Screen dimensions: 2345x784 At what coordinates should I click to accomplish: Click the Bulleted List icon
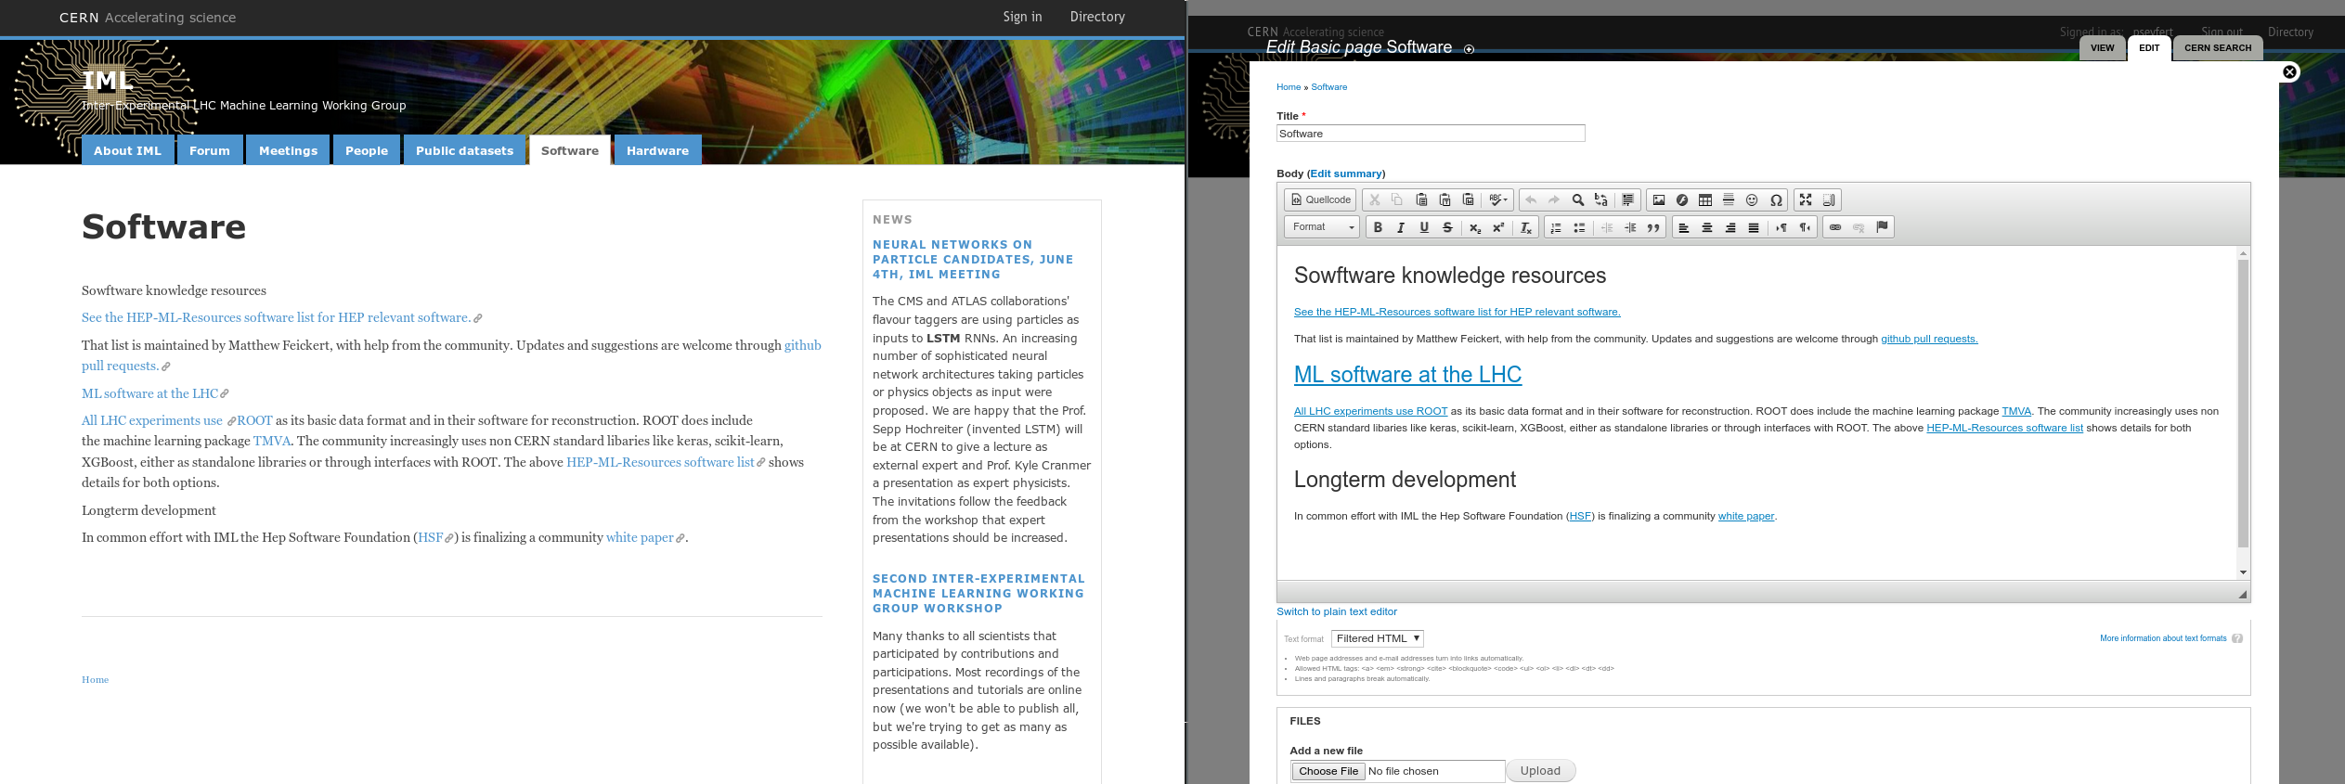coord(1579,227)
